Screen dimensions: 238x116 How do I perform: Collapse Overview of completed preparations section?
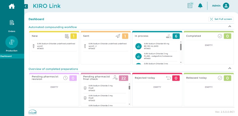click(x=230, y=68)
